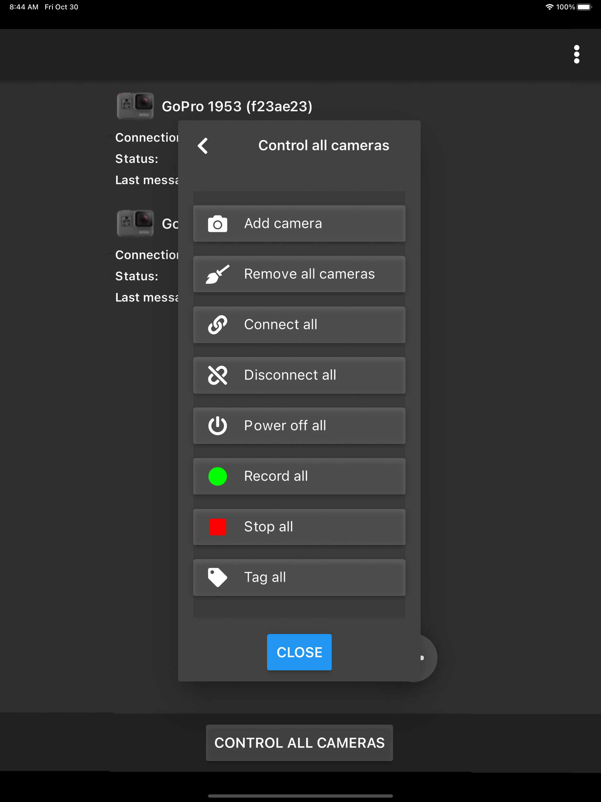This screenshot has width=601, height=802.
Task: Toggle Wi-Fi from the status bar
Action: (548, 6)
